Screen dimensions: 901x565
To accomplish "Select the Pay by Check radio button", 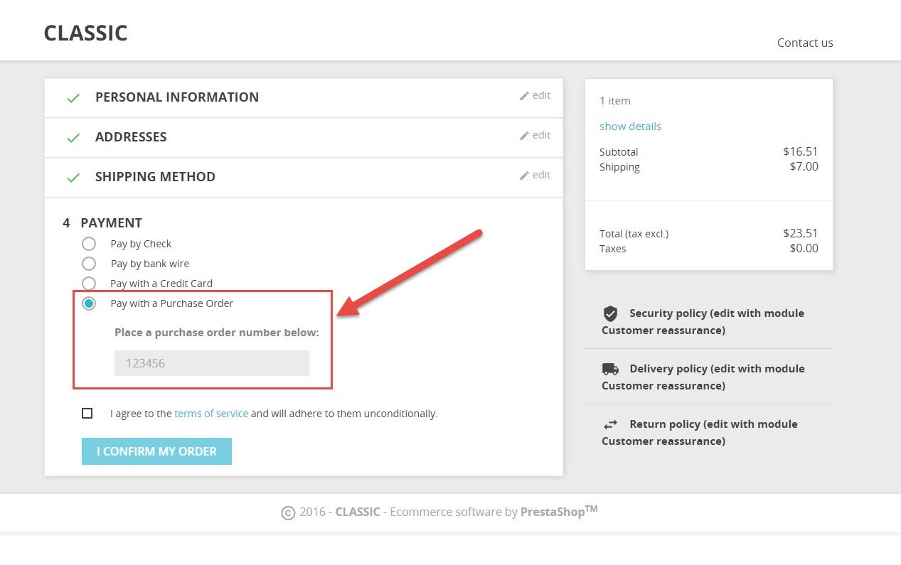I will pyautogui.click(x=89, y=244).
